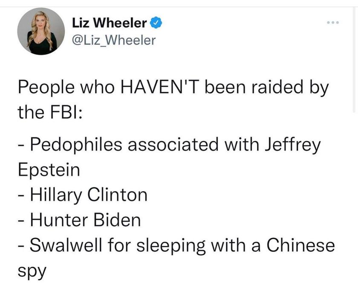Click the "Hillary Clinton" list item

89,195
